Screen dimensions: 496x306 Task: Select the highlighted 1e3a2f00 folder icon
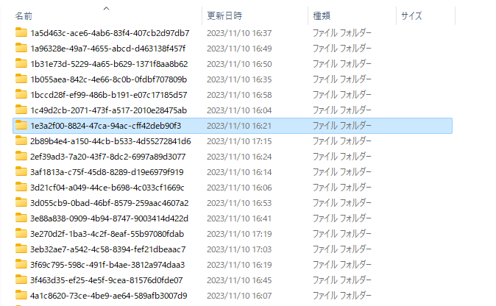[x=21, y=126]
